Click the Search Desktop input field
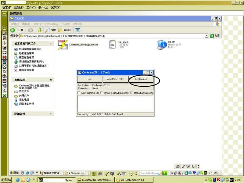244x183 pixels. (151, 173)
